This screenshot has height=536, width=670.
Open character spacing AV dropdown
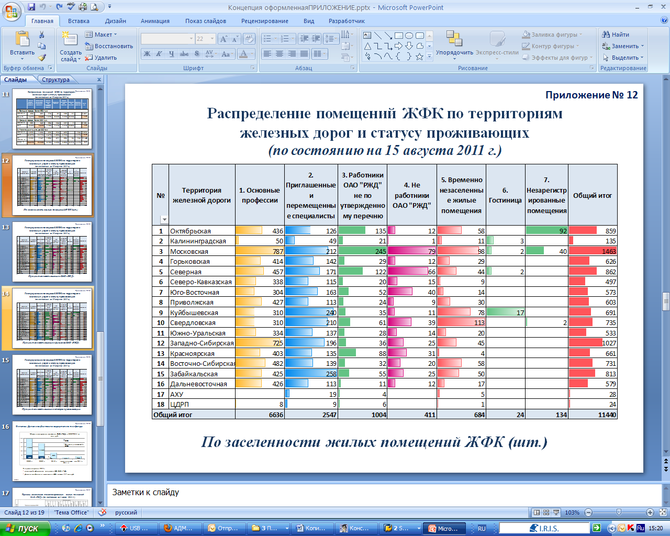coord(211,53)
